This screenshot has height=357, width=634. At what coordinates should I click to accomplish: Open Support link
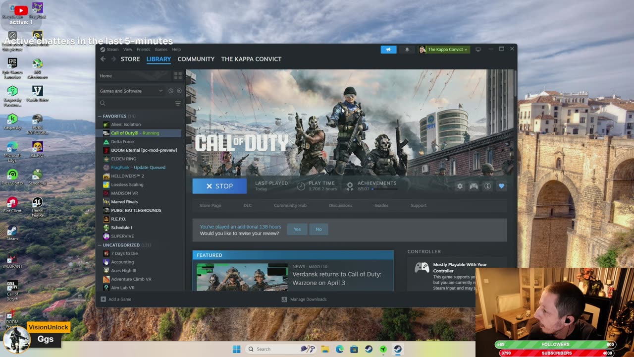click(419, 205)
